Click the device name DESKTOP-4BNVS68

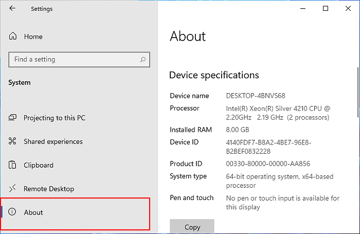coord(256,96)
